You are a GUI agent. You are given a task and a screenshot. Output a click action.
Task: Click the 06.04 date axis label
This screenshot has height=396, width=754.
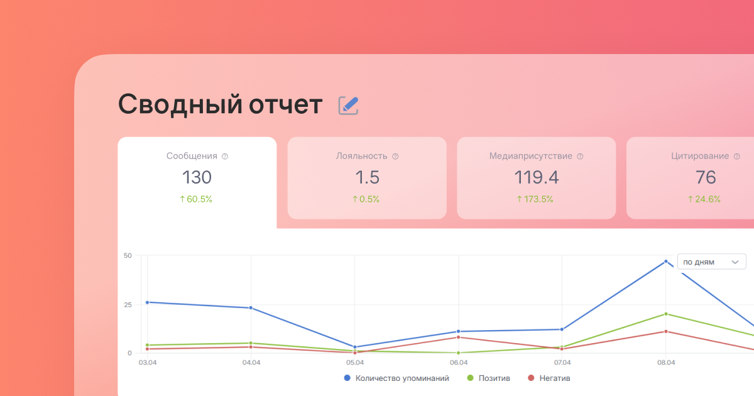[x=459, y=363]
